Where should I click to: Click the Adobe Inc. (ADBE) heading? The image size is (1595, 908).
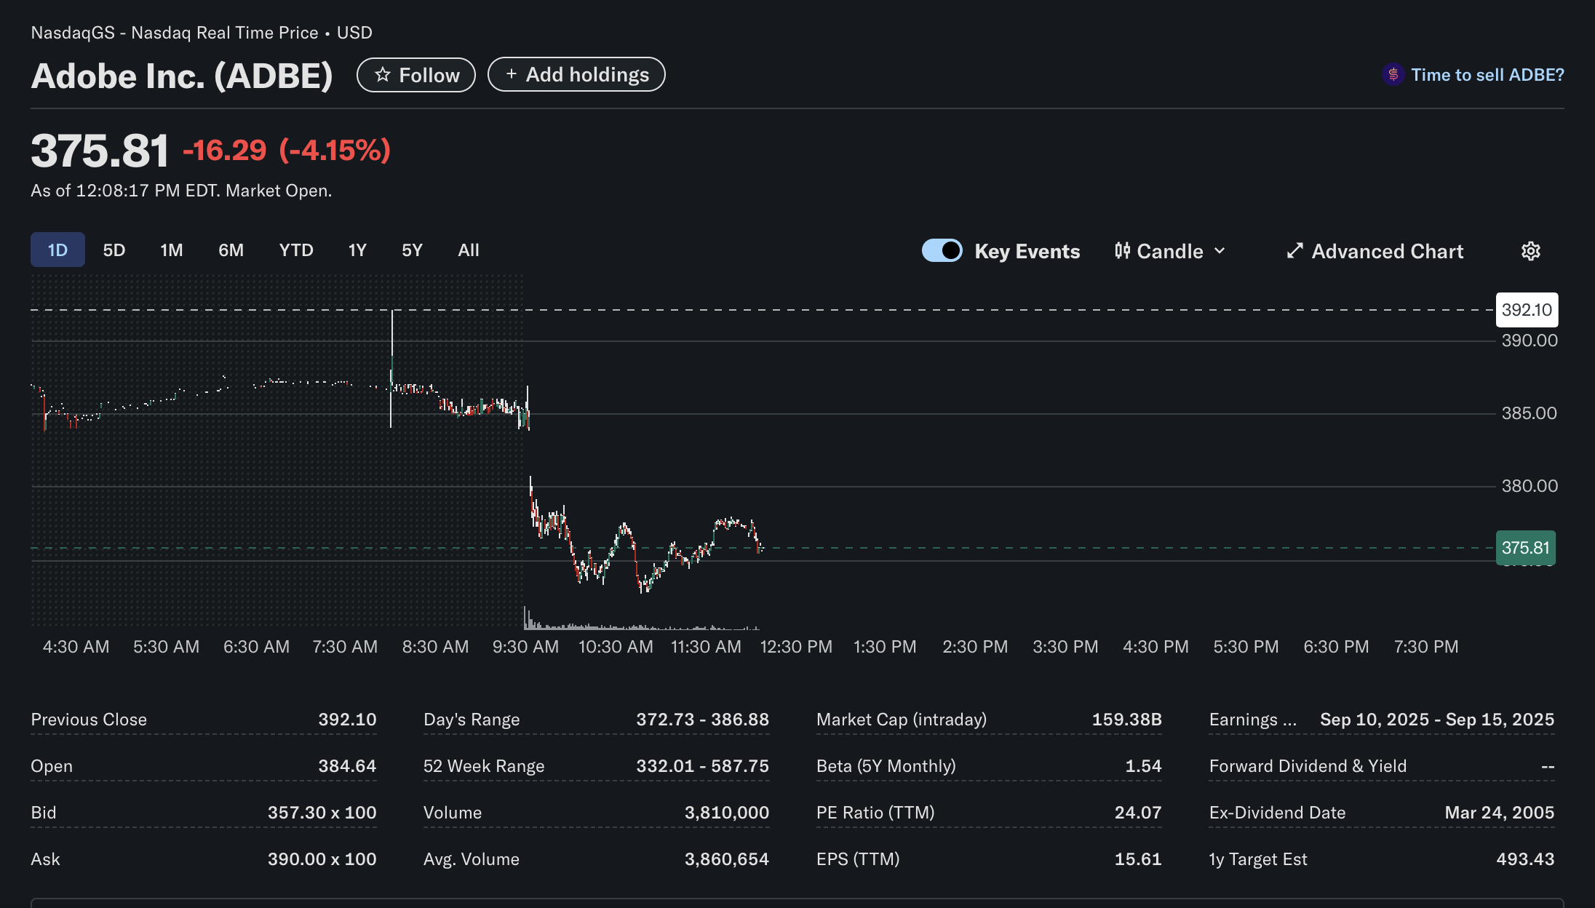[182, 76]
